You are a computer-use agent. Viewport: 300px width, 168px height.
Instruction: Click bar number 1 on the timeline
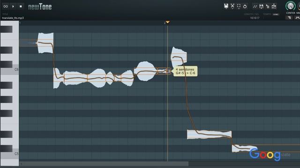[x=20, y=23]
